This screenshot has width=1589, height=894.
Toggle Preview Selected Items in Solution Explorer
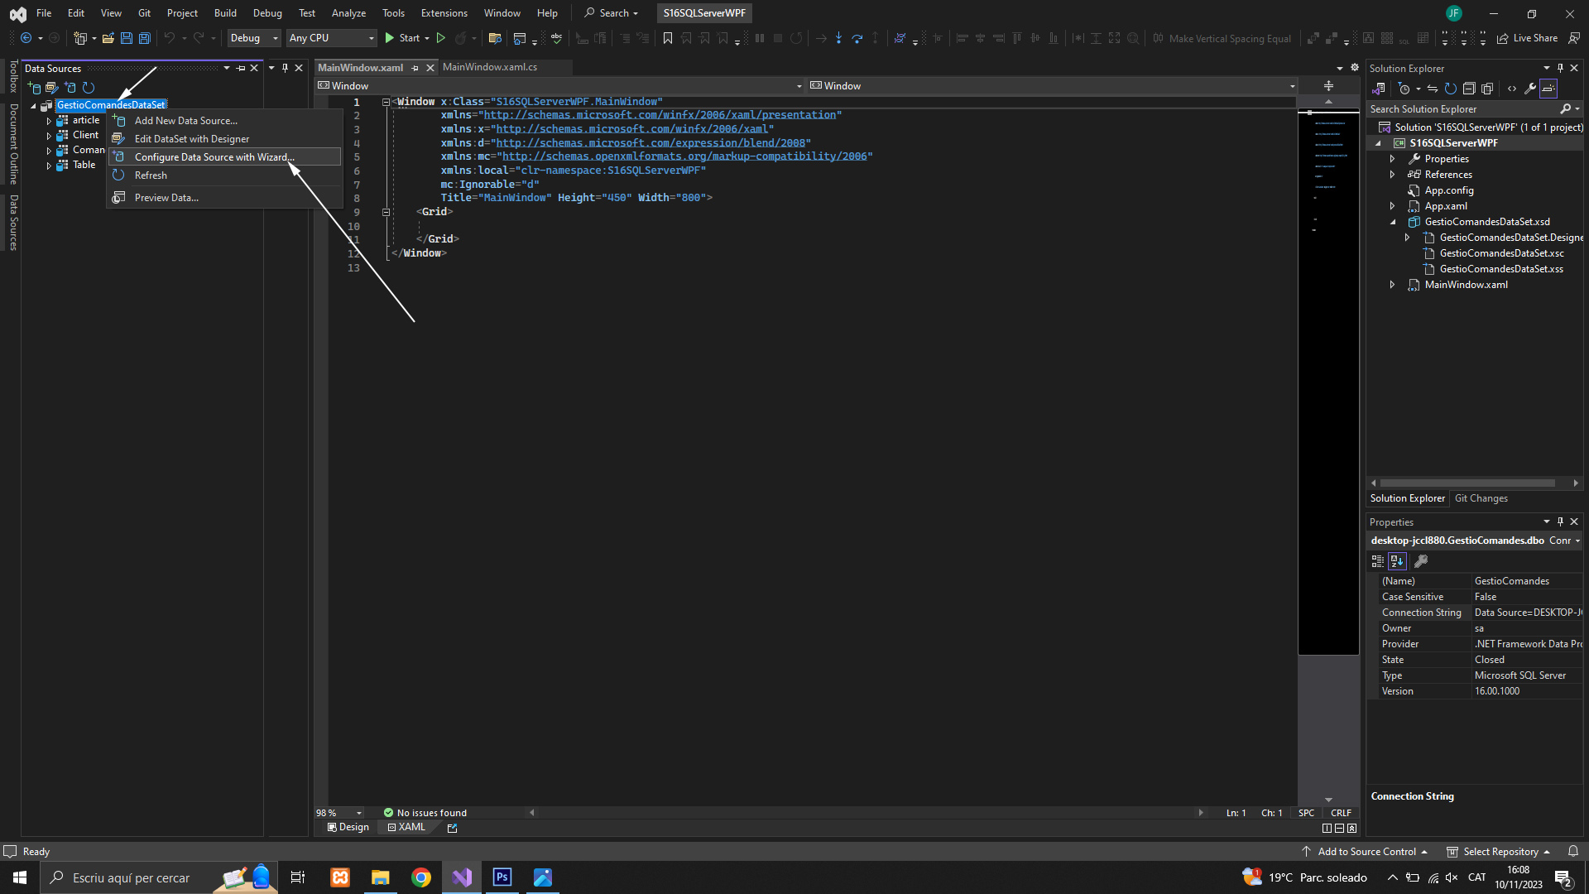pos(1548,89)
